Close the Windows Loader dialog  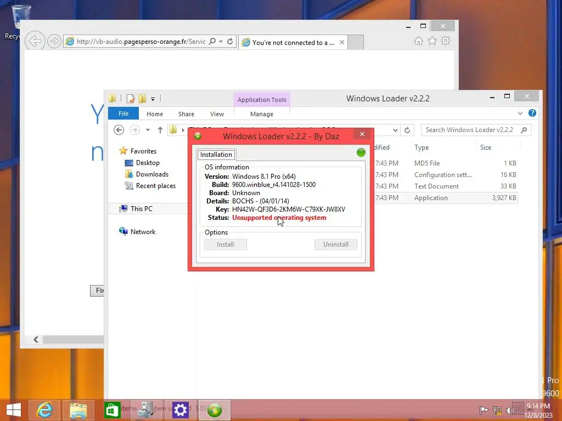click(362, 134)
